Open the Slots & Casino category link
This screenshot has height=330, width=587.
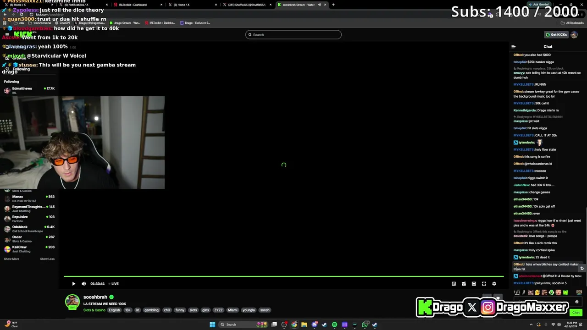[x=94, y=310]
